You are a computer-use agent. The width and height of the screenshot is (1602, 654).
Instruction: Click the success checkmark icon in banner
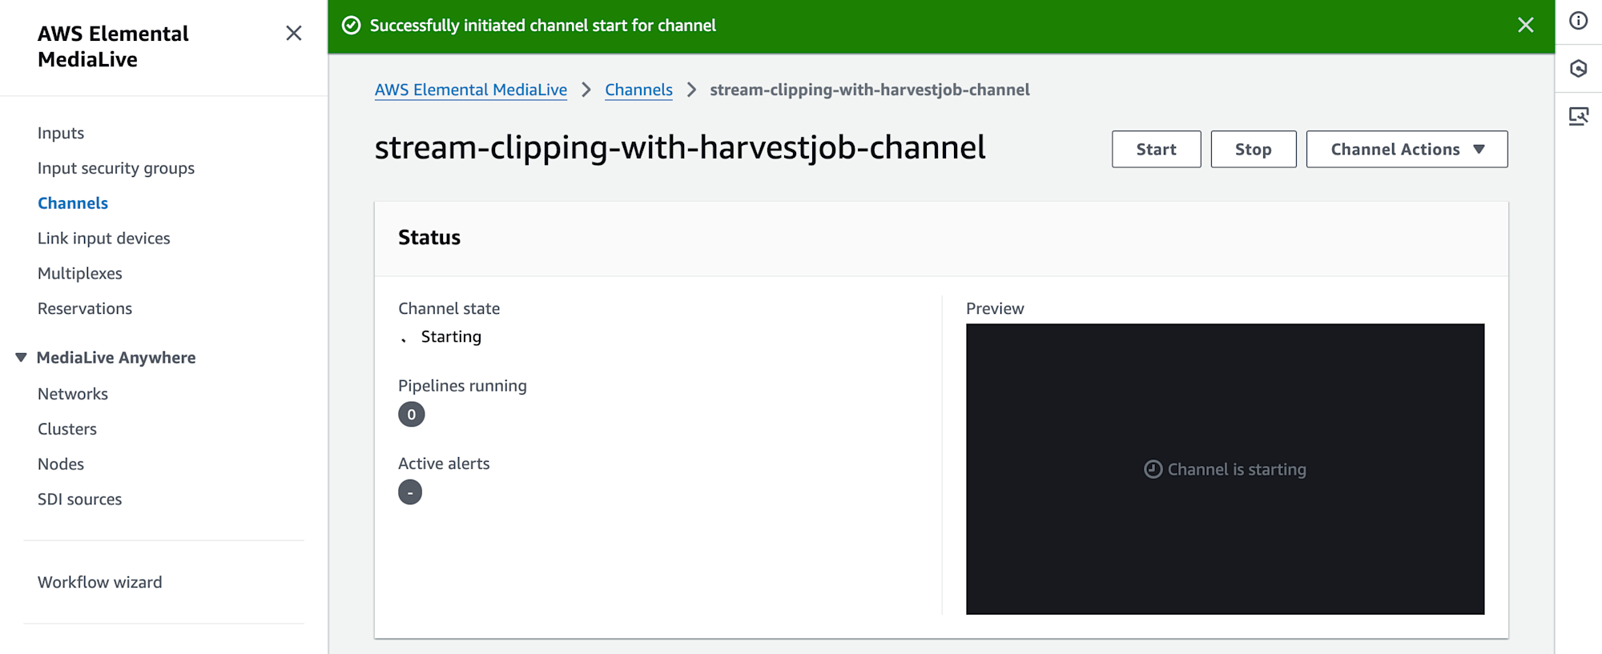(x=351, y=26)
